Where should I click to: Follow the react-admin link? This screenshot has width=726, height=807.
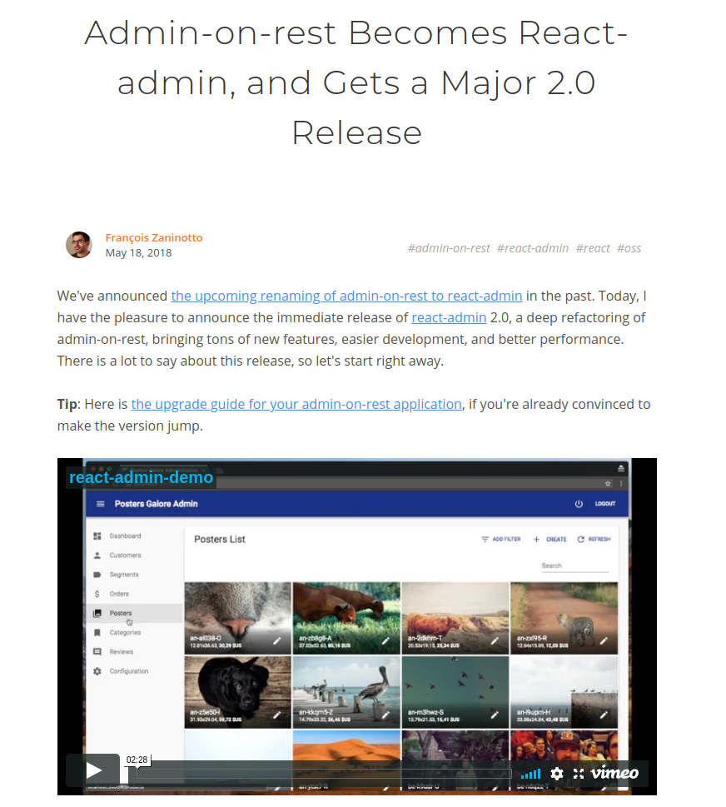(x=449, y=317)
